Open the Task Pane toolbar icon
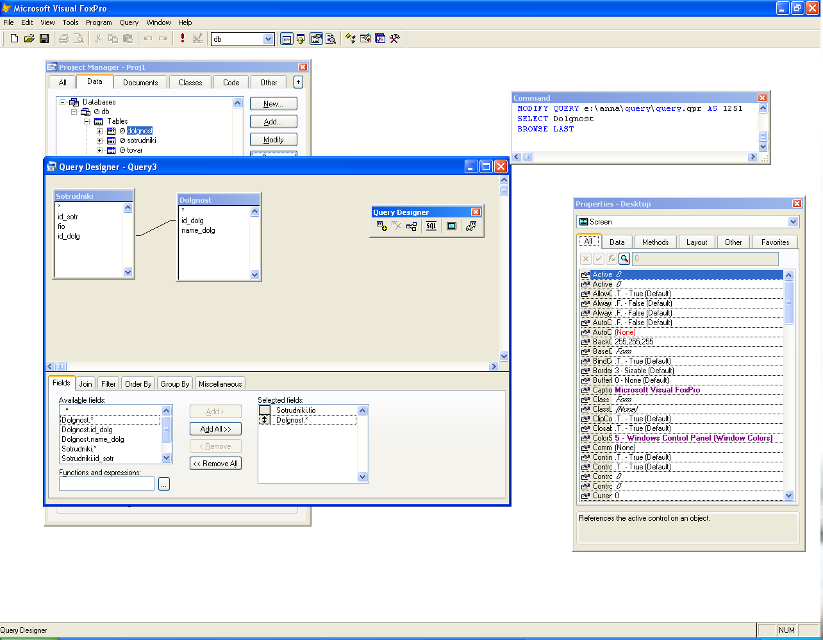The height and width of the screenshot is (640, 823). 380,39
